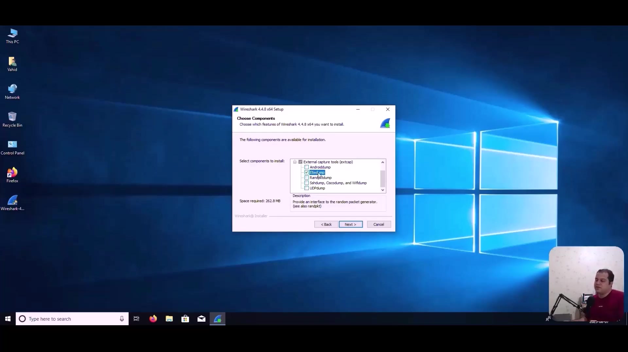Launch Firefox from the taskbar
The width and height of the screenshot is (628, 352).
(x=153, y=319)
